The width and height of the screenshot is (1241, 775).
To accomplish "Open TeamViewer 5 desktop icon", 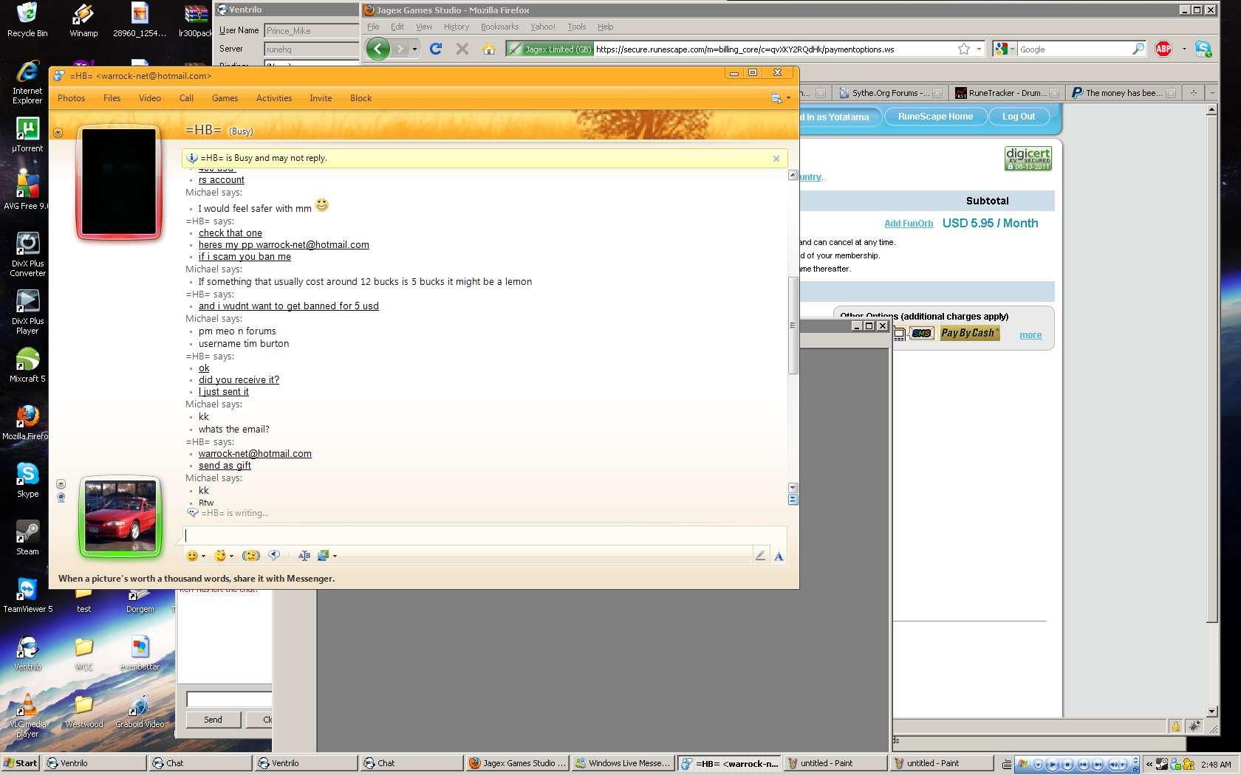I will click(27, 595).
